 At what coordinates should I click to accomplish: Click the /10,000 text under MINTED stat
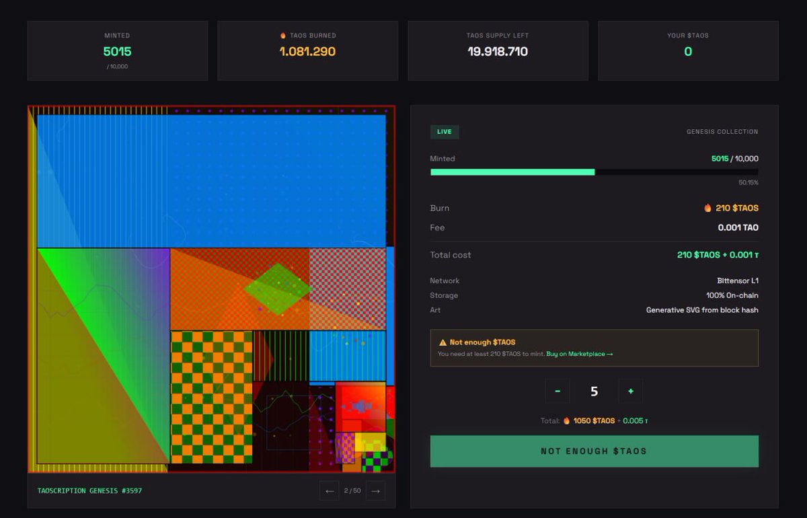(x=117, y=67)
